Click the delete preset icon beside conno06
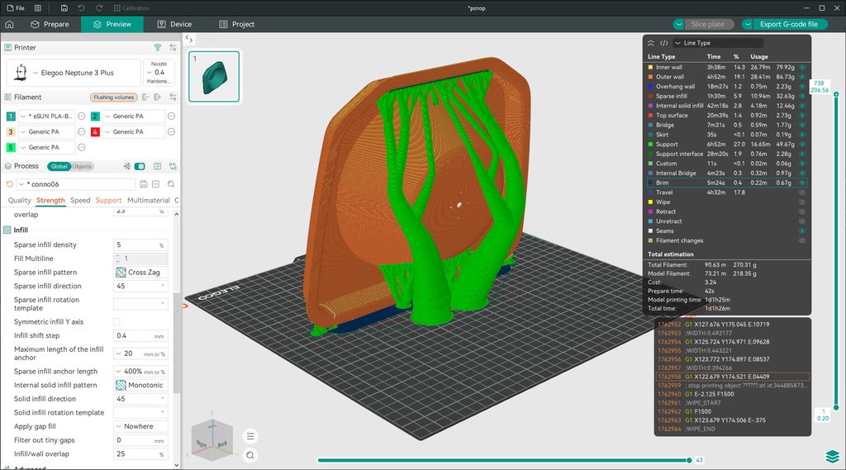 pos(156,184)
